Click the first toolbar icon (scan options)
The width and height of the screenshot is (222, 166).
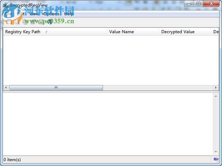[9, 22]
